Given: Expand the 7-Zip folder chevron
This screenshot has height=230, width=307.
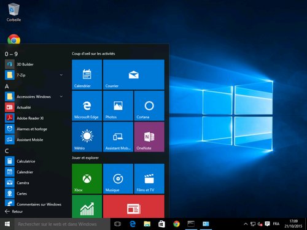Looking at the screenshot, I should (61, 75).
